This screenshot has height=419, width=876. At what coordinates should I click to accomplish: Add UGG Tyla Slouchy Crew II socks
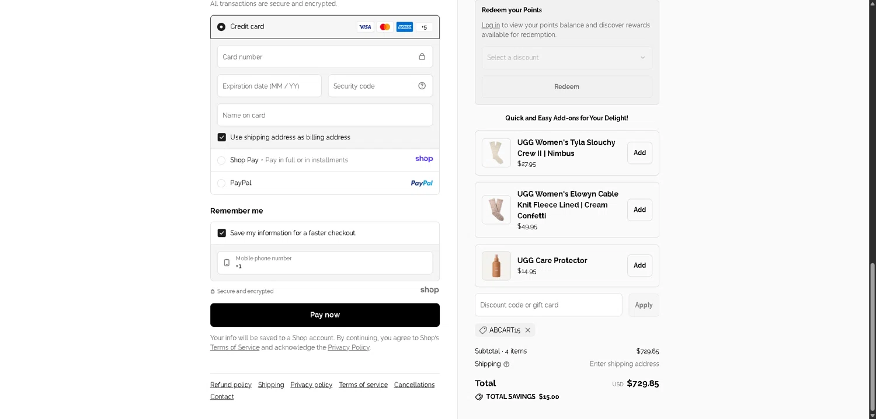pos(639,153)
